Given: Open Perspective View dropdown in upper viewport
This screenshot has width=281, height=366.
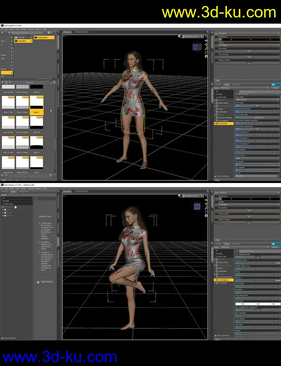Looking at the screenshot, I should point(193,36).
